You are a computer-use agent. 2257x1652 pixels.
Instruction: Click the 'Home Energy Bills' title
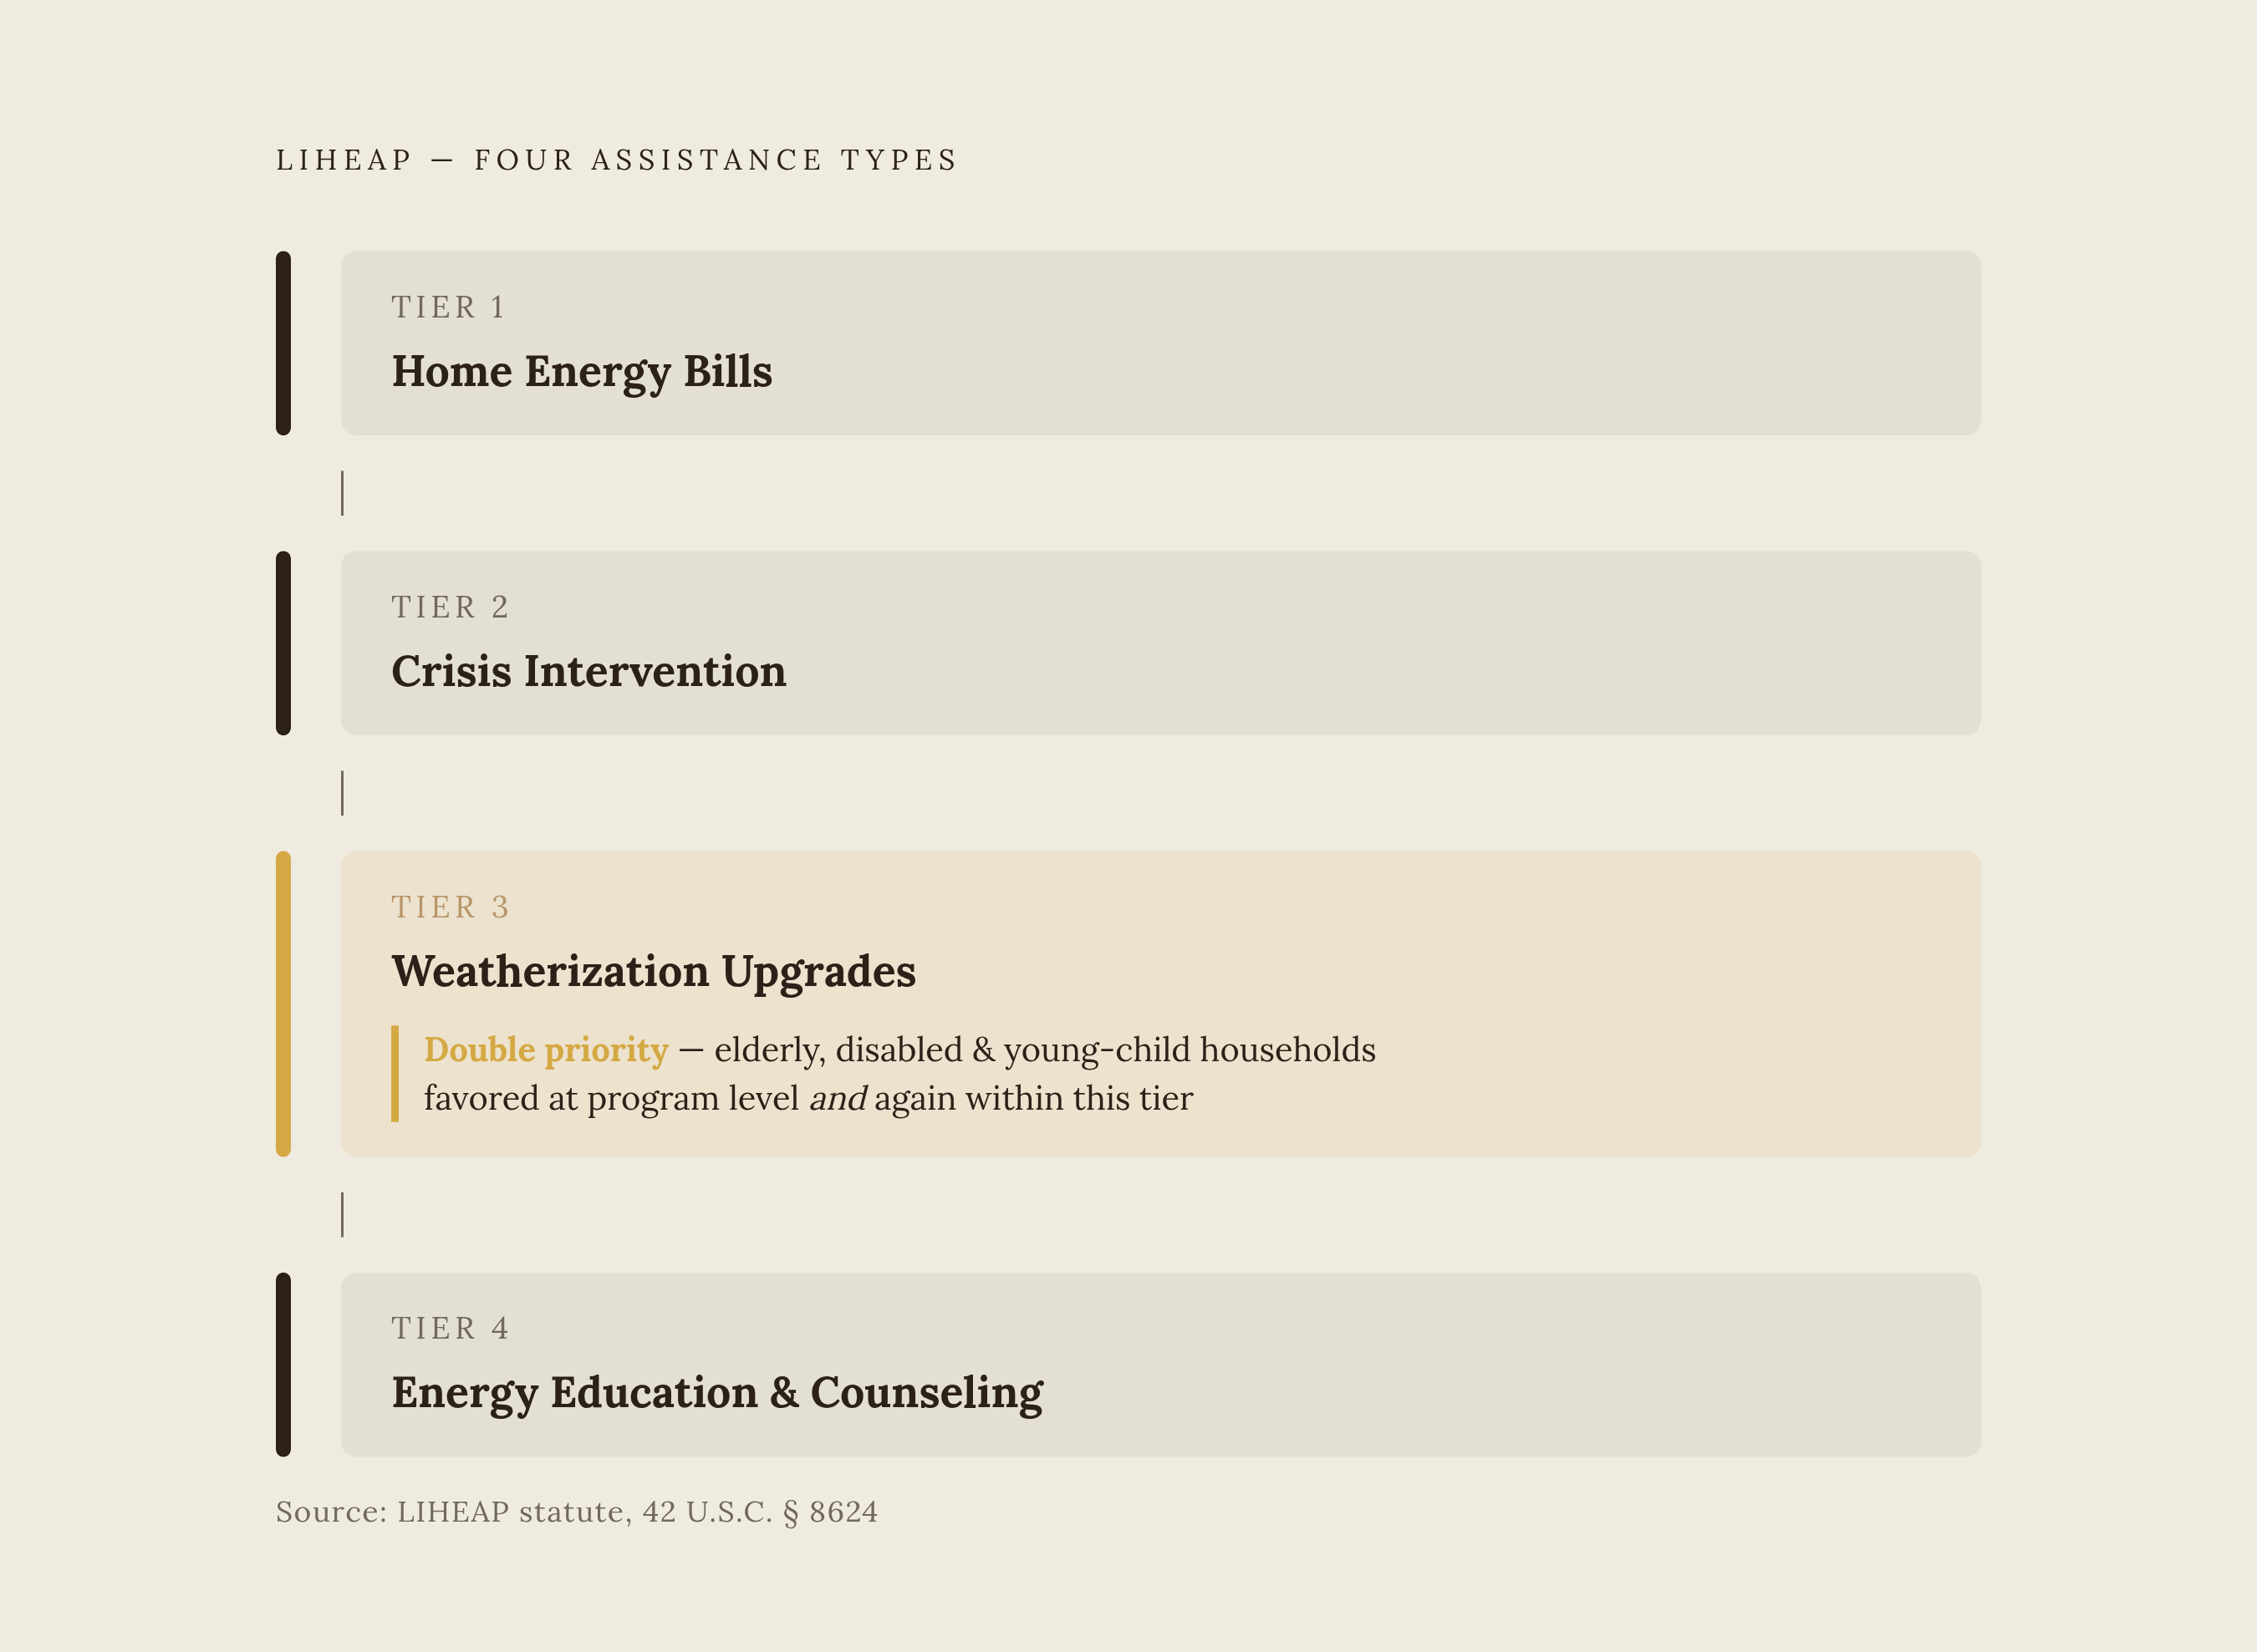pyautogui.click(x=581, y=372)
